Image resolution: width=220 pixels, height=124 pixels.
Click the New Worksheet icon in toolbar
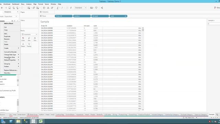tap(29, 8)
